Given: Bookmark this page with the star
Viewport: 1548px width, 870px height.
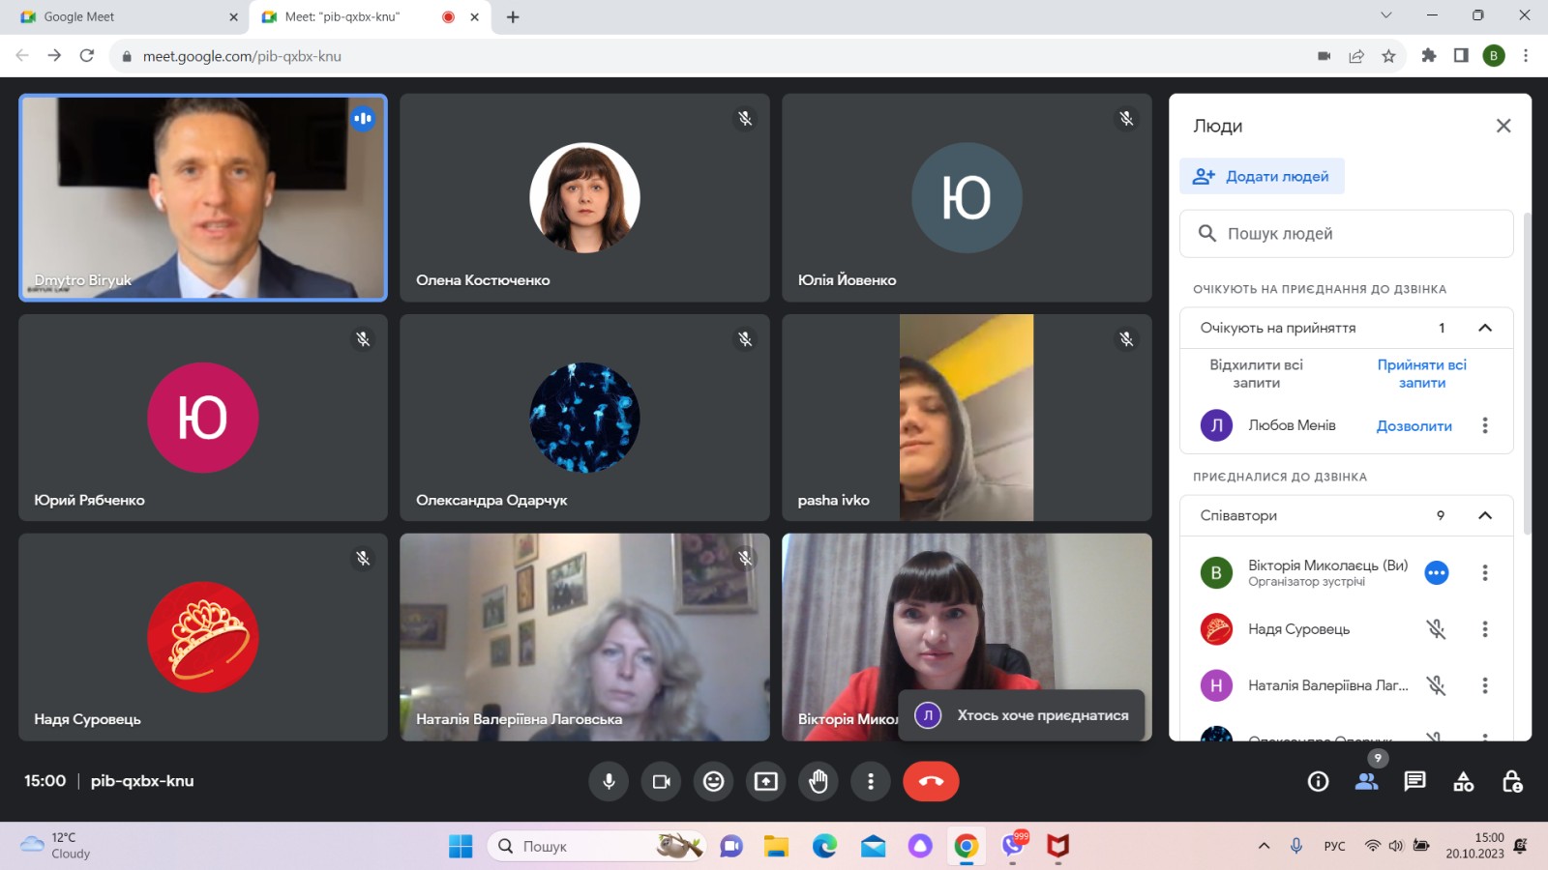Looking at the screenshot, I should click(x=1388, y=56).
